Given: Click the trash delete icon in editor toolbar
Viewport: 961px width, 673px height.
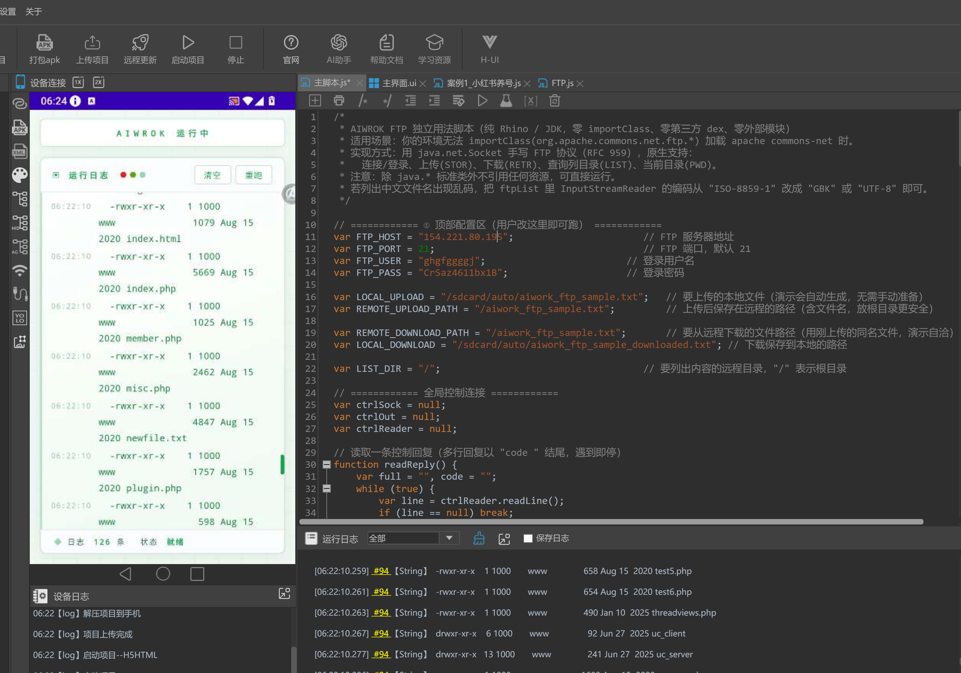Looking at the screenshot, I should [x=555, y=100].
